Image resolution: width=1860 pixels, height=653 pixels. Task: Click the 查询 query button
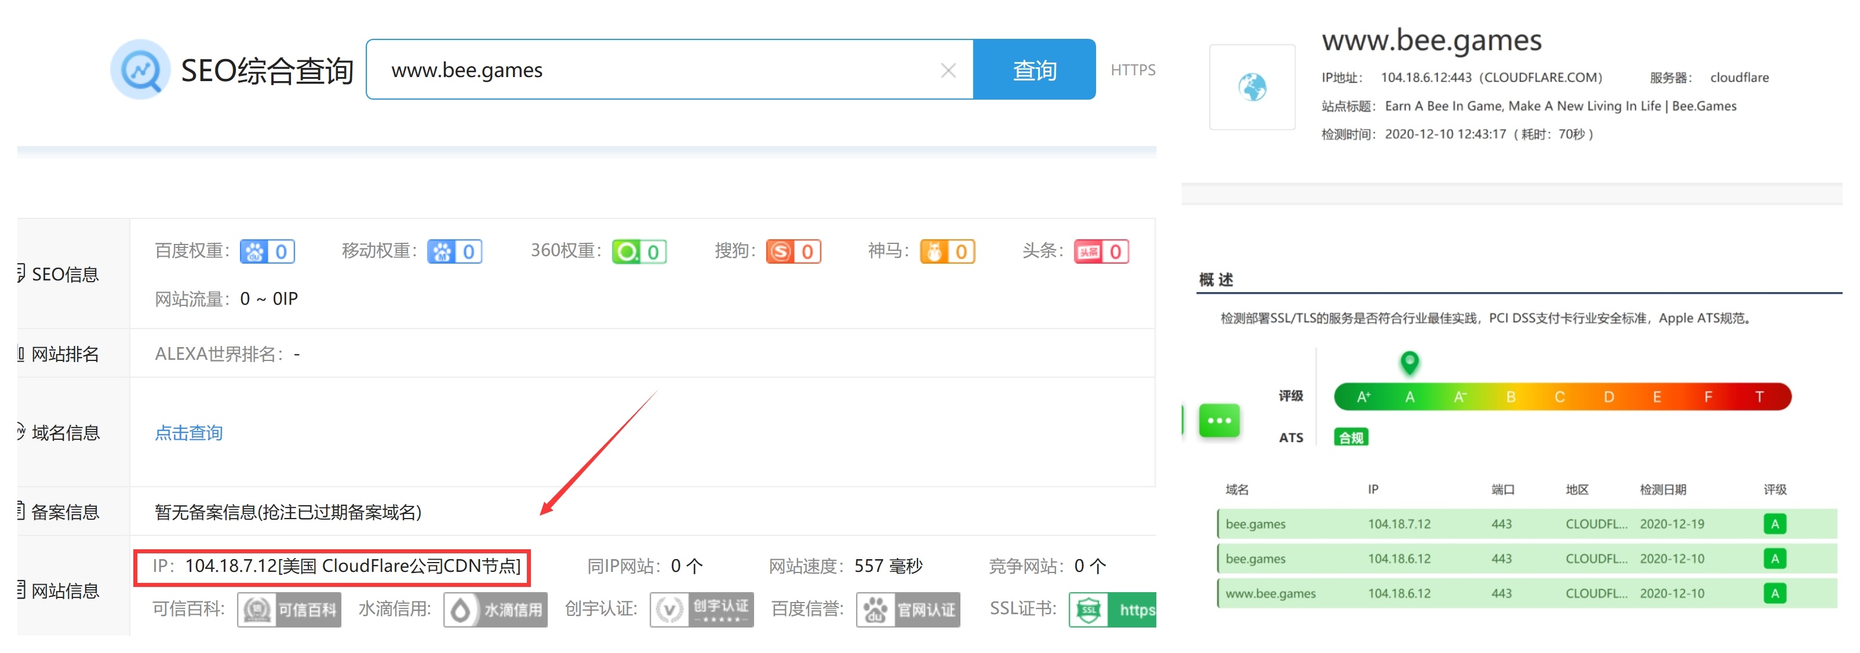(x=1034, y=70)
